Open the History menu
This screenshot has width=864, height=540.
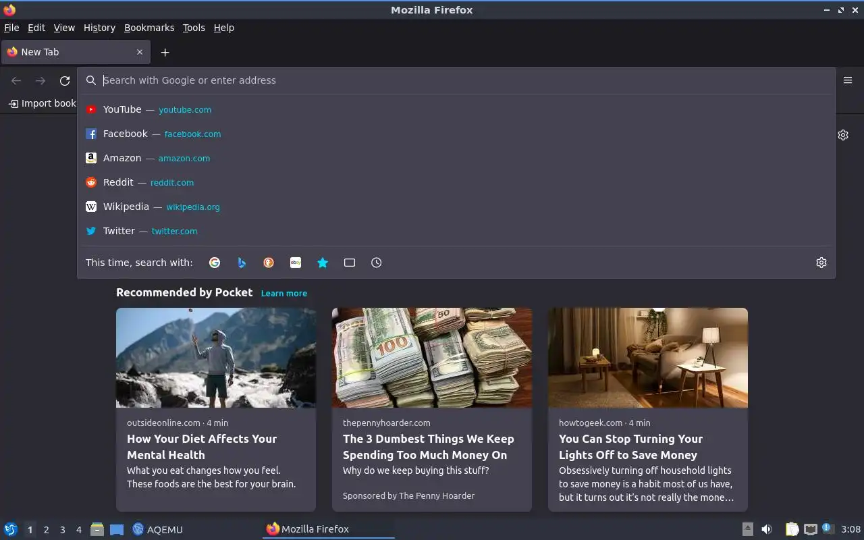99,28
